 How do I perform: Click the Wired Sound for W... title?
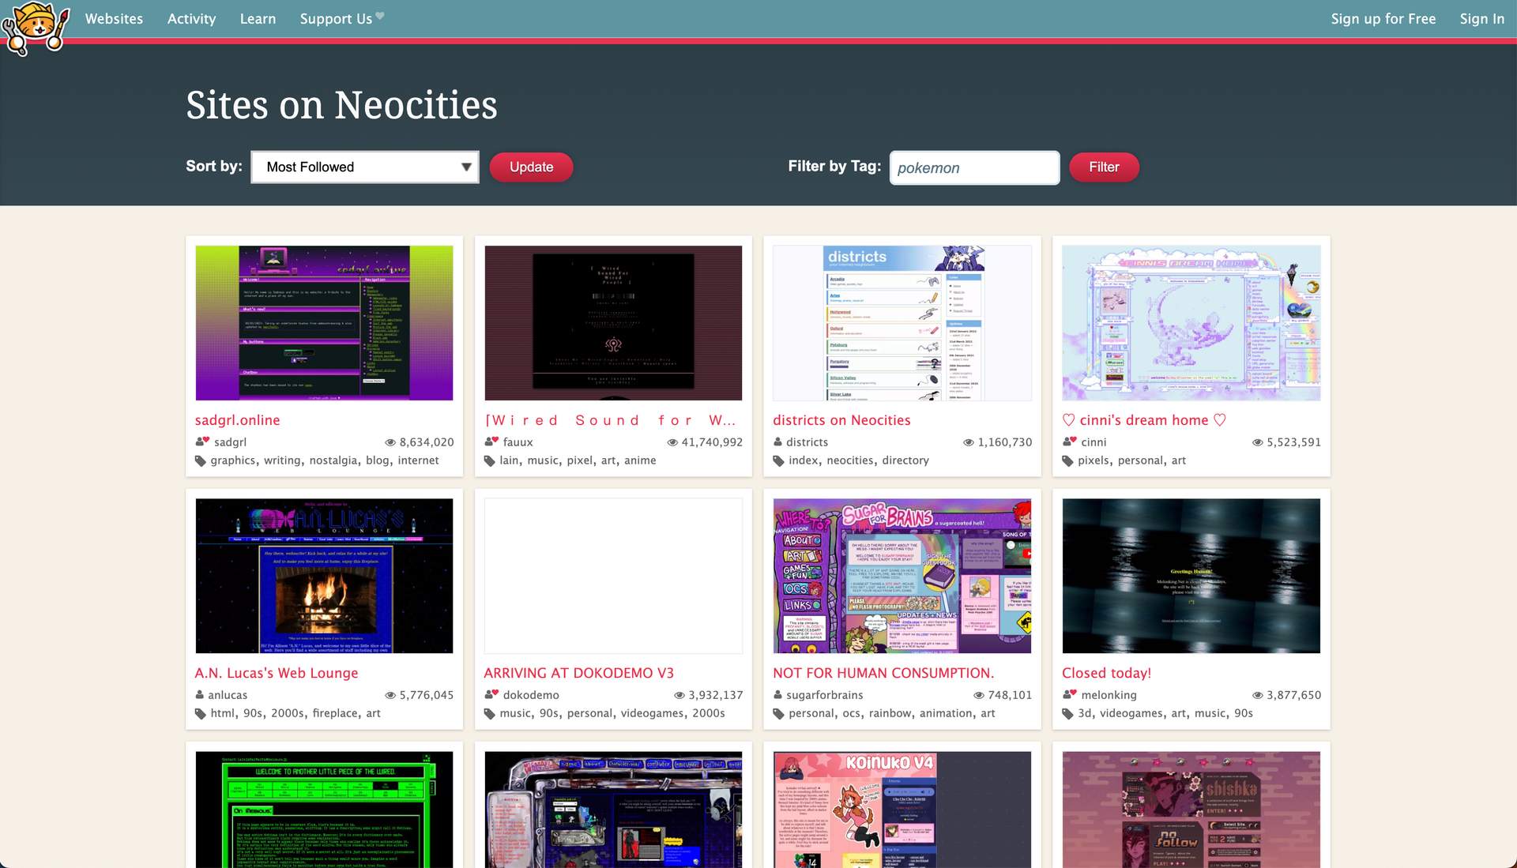tap(610, 420)
